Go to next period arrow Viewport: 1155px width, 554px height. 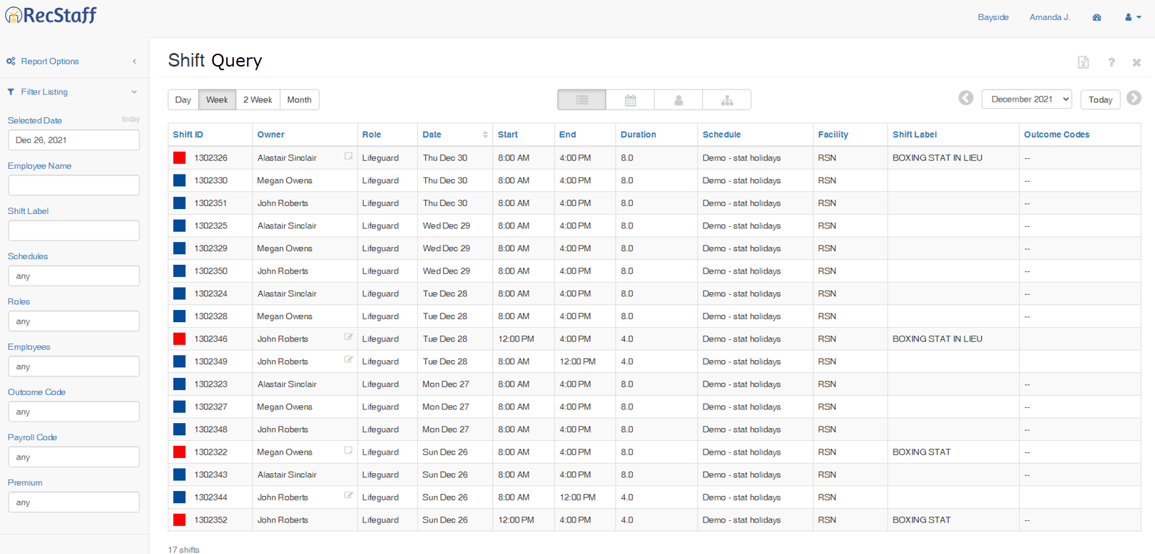pyautogui.click(x=1134, y=98)
